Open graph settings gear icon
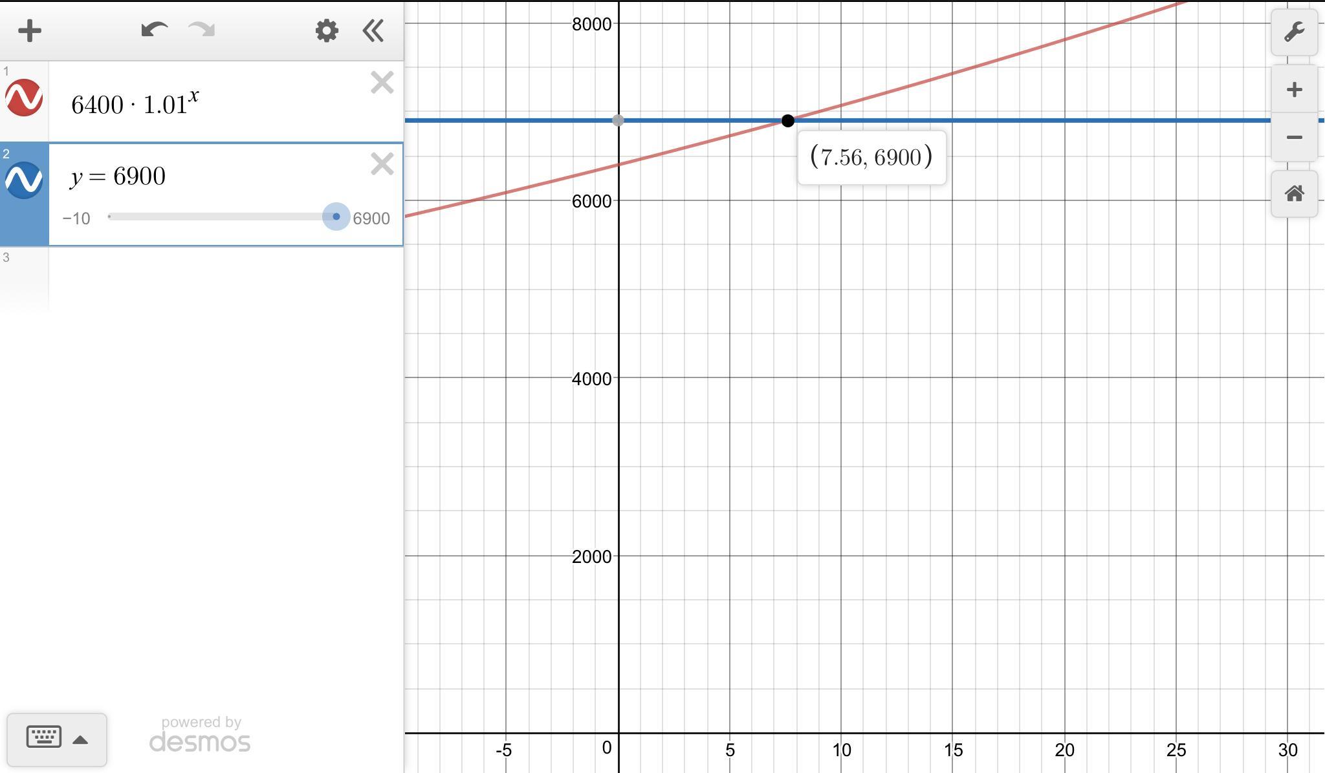Screen dimensions: 1325x773 coord(327,30)
